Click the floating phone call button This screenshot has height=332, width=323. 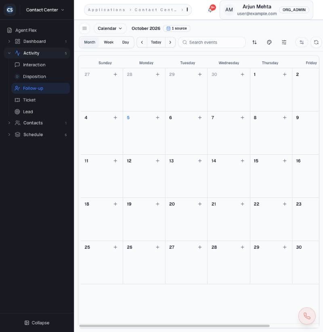(307, 316)
